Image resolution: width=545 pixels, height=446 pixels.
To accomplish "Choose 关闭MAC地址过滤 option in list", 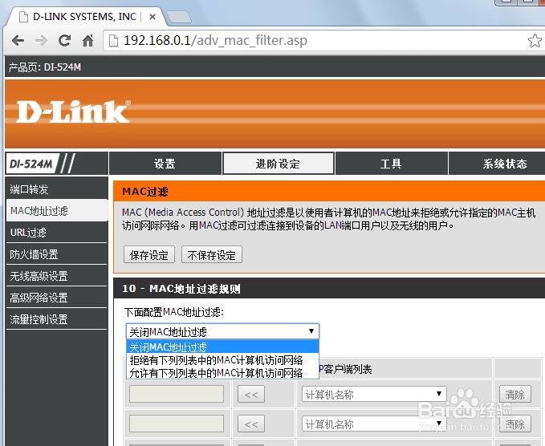I will 222,347.
